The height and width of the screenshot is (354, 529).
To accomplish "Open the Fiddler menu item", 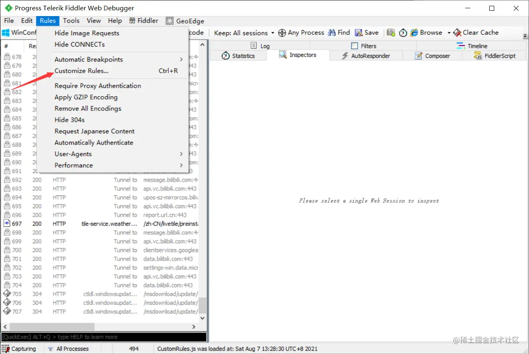I will click(x=144, y=21).
